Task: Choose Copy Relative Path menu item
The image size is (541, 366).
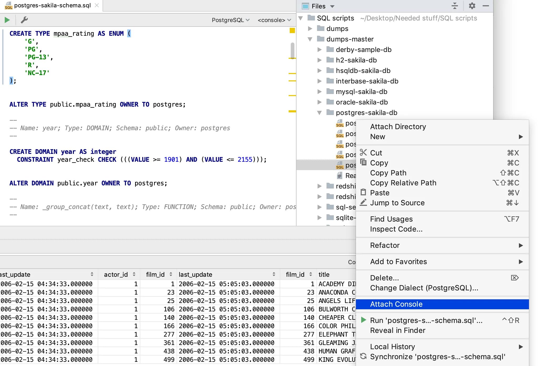Action: [403, 183]
